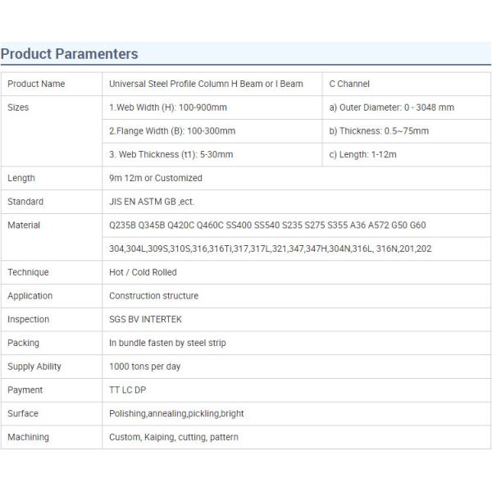The image size is (492, 492).
Task: Click the Product Paramenters heading
Action: (x=69, y=54)
